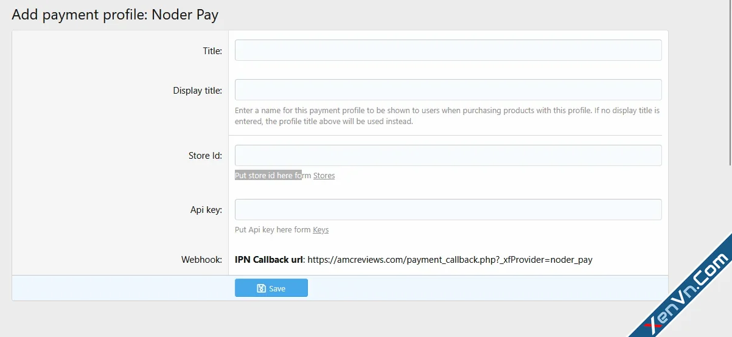Click the 'Display title:' label
The image size is (732, 337).
[x=197, y=91]
